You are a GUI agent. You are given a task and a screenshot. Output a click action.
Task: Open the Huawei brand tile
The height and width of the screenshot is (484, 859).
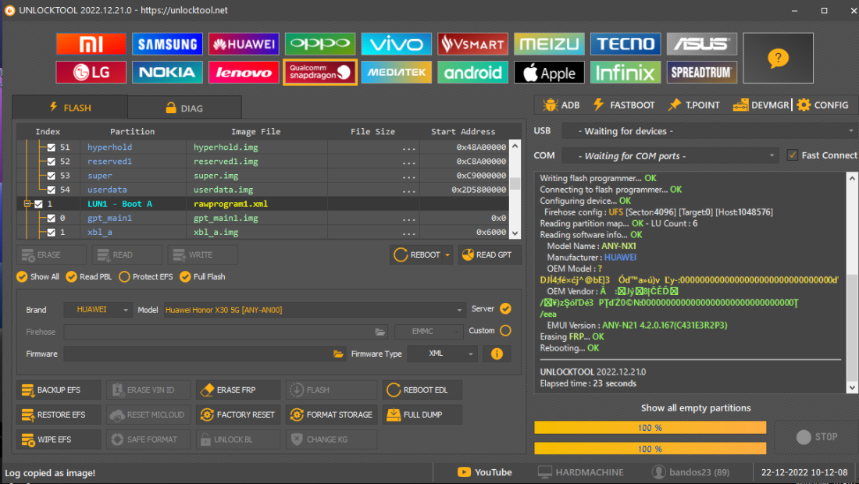pos(244,44)
